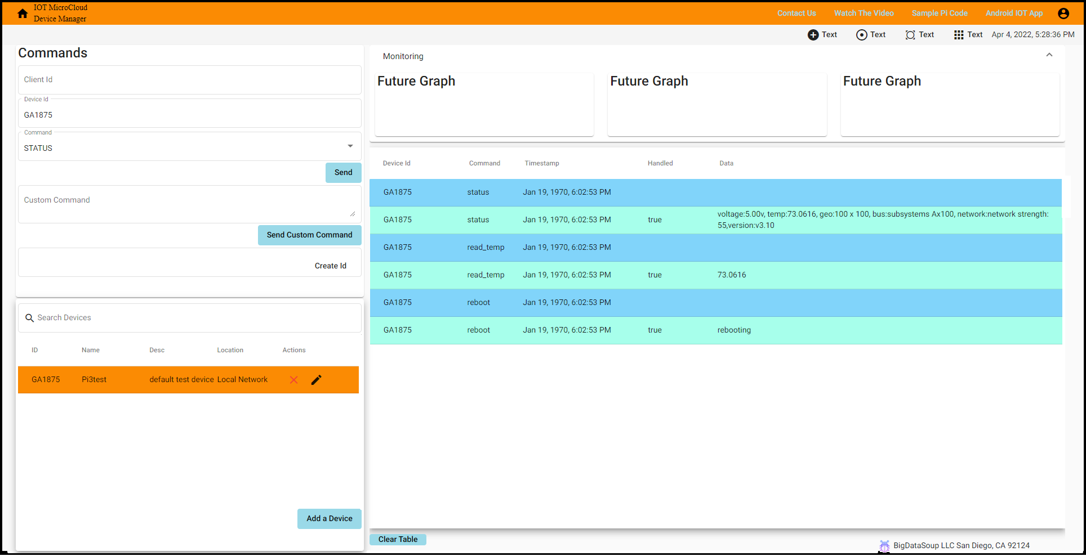Image resolution: width=1086 pixels, height=556 pixels.
Task: Select the Pi3test device row
Action: [x=188, y=380]
